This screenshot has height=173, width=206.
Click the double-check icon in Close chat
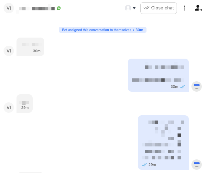146,8
